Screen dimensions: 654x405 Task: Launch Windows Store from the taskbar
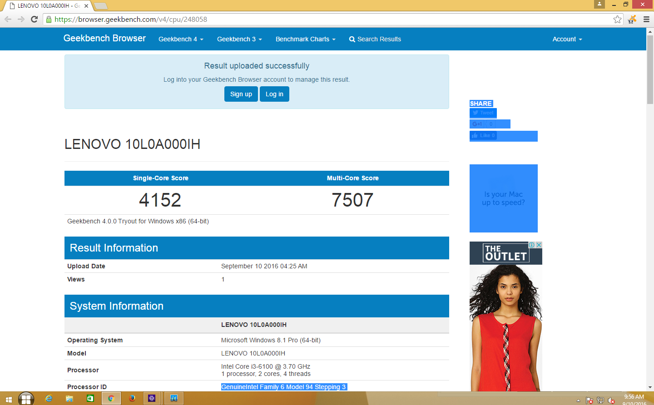click(90, 398)
